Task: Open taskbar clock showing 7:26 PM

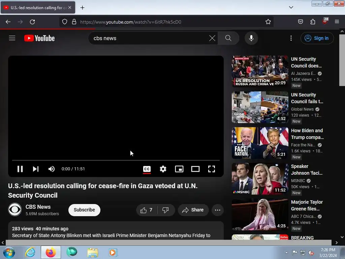Action: tap(328, 253)
